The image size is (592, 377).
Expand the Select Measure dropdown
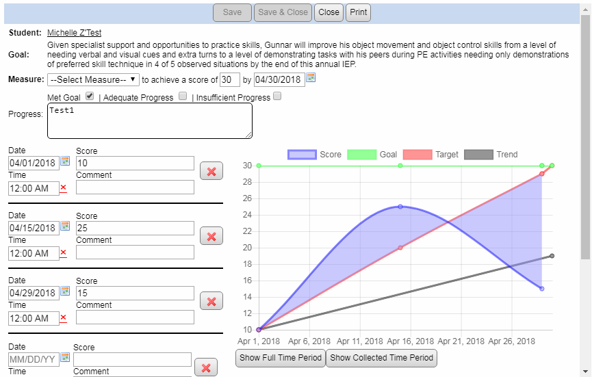coord(94,79)
